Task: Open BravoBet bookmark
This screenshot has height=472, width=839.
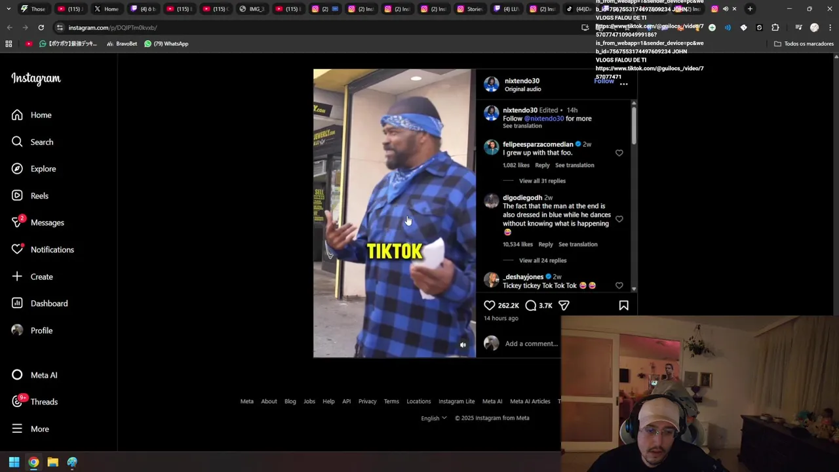Action: tap(122, 44)
